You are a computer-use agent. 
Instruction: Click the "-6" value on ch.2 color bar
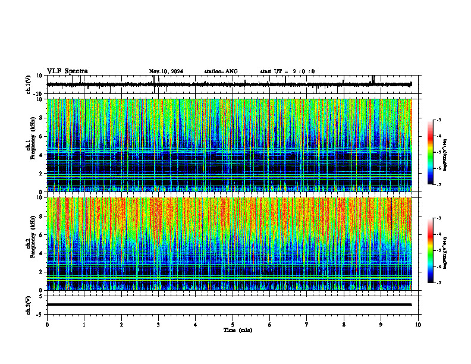[439, 266]
